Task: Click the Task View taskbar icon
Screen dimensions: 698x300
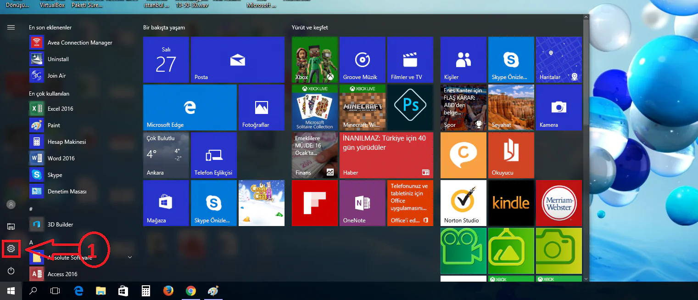Action: click(55, 291)
